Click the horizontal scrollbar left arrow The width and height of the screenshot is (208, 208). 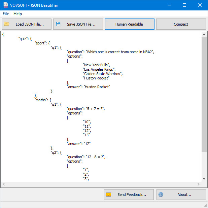[x=4, y=184]
